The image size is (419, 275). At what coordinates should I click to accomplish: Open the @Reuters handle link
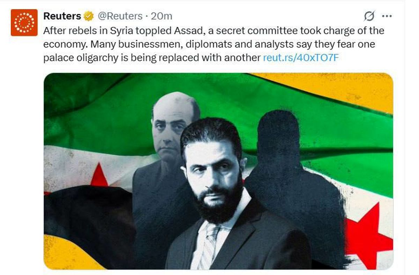click(x=119, y=16)
